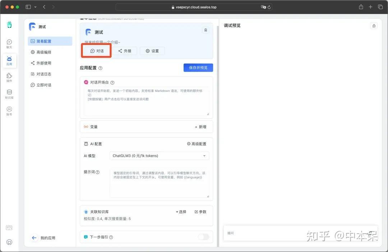Open the 知识库 (Knowledge Base) sidebar icon
This screenshot has height=252, width=388.
point(9,93)
